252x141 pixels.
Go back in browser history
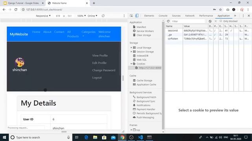tap(4, 9)
